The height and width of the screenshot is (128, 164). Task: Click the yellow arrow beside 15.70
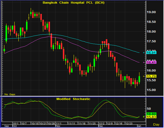tap(144, 76)
